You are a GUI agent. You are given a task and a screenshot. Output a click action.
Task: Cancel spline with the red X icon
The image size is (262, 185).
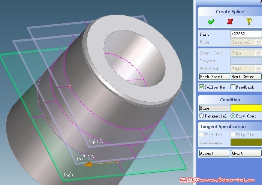[230, 21]
